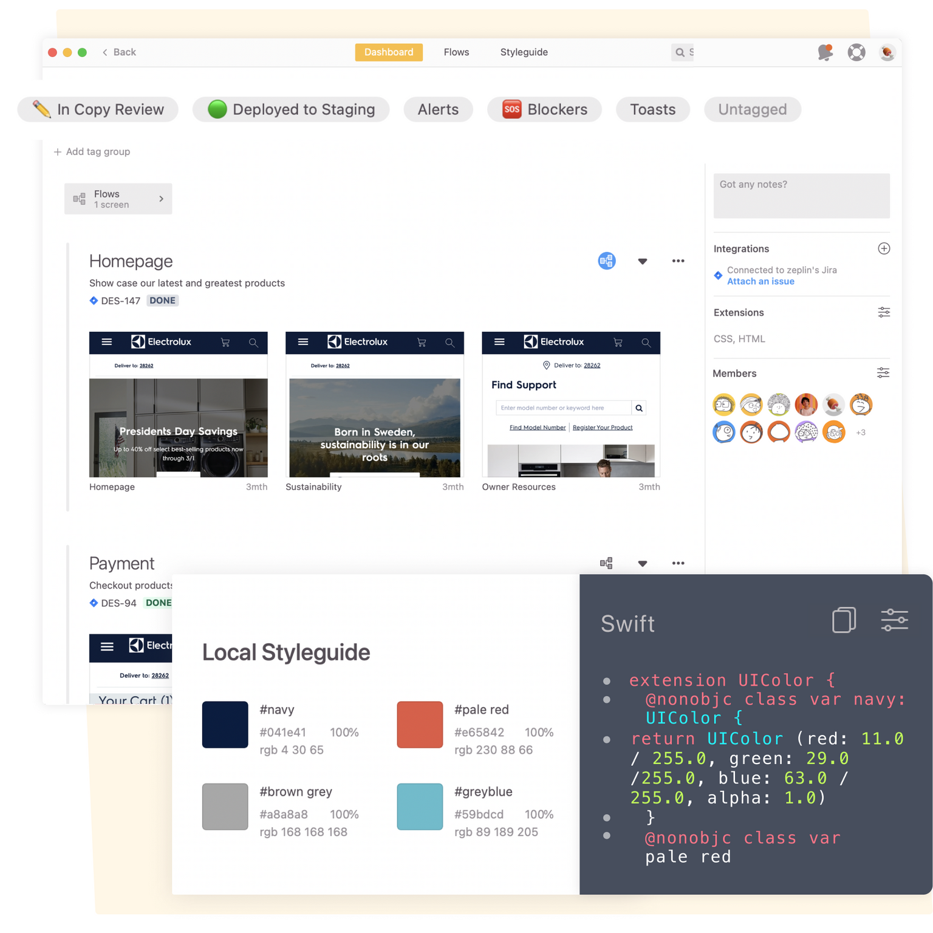Click the Jira integration diamond icon
The height and width of the screenshot is (933, 933).
coord(718,275)
